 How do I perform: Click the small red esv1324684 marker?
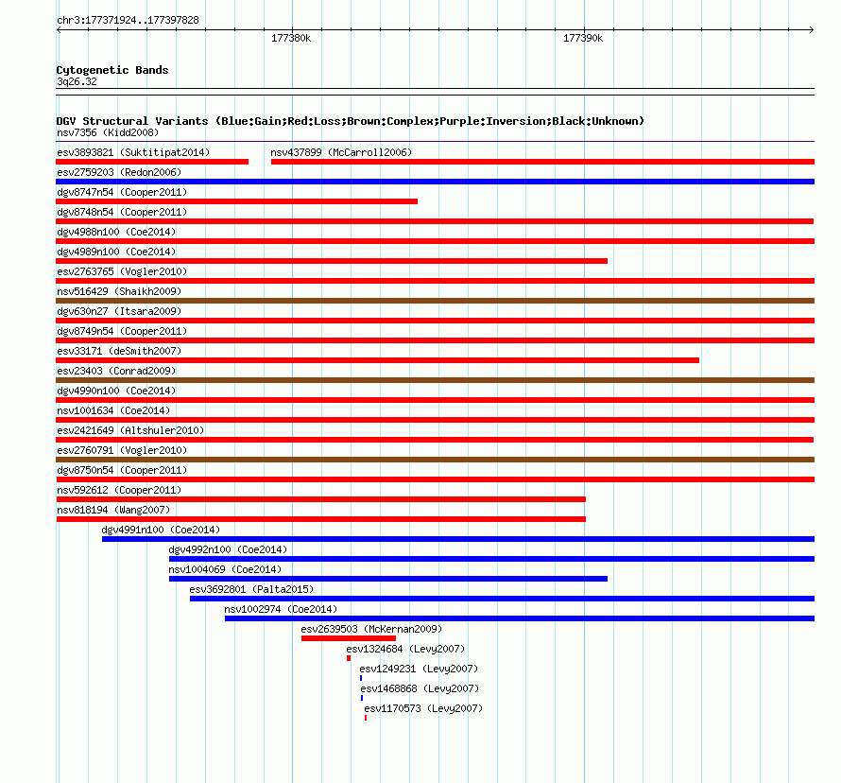click(349, 658)
